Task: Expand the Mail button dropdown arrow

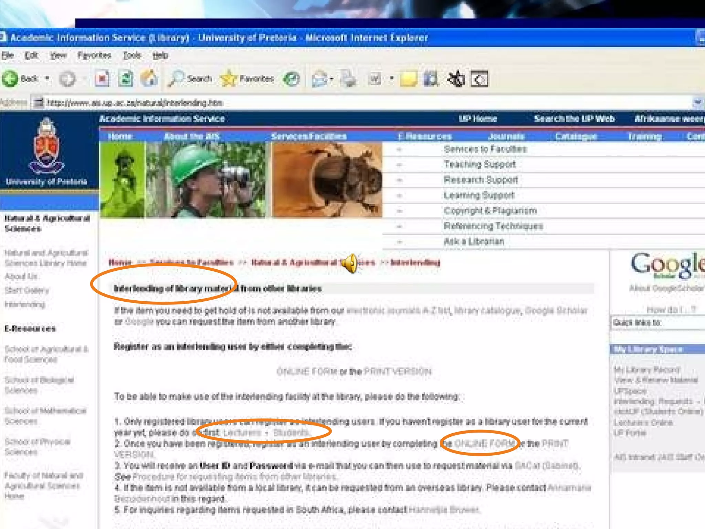Action: click(x=332, y=79)
